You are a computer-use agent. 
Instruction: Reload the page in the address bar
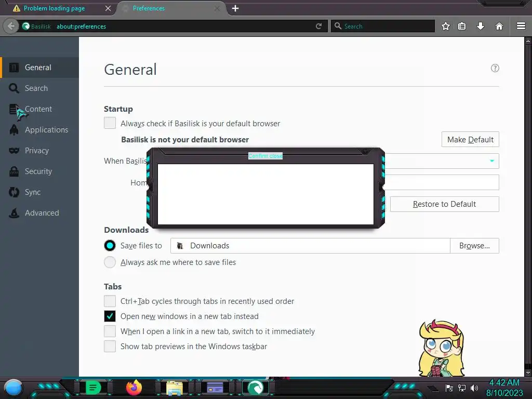click(318, 26)
